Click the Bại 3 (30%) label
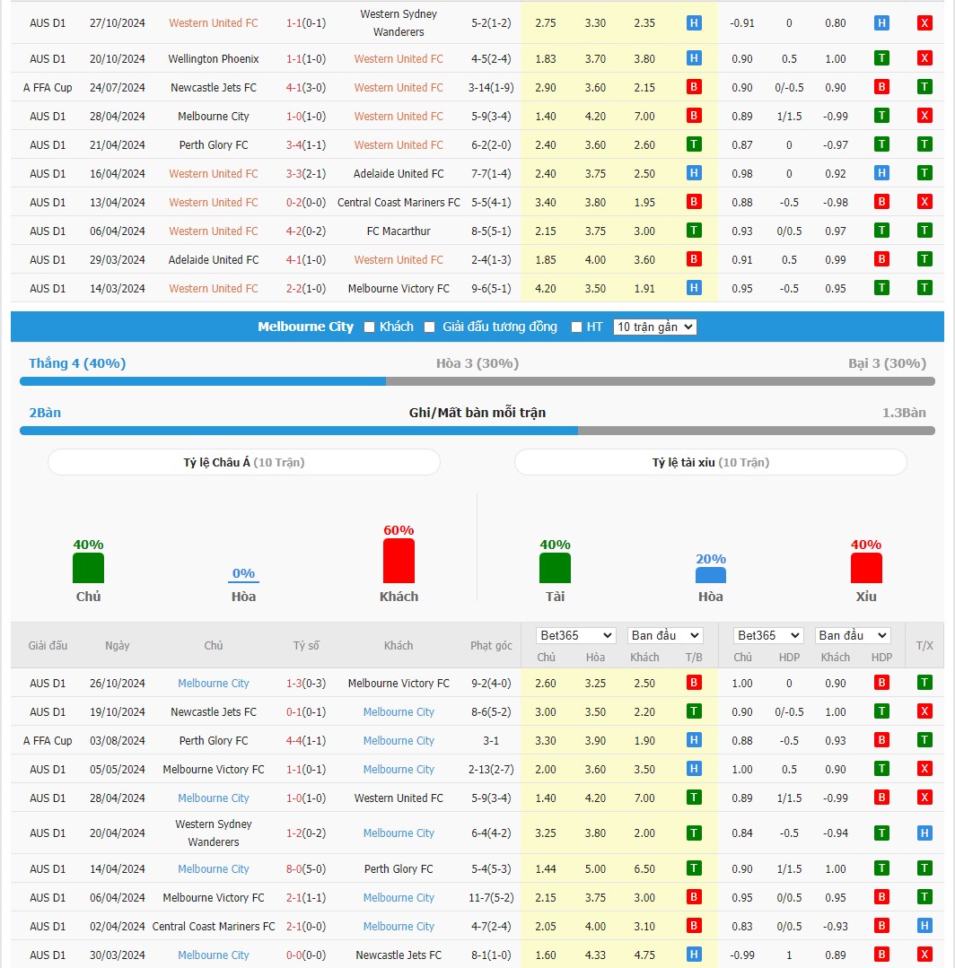The height and width of the screenshot is (968, 955). [887, 363]
